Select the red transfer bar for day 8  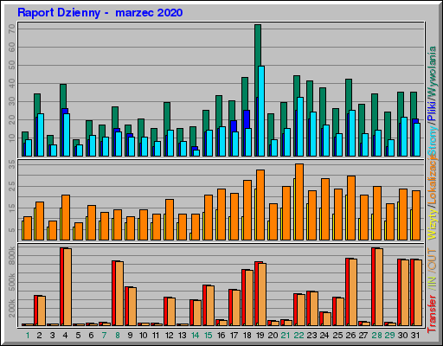(x=114, y=293)
